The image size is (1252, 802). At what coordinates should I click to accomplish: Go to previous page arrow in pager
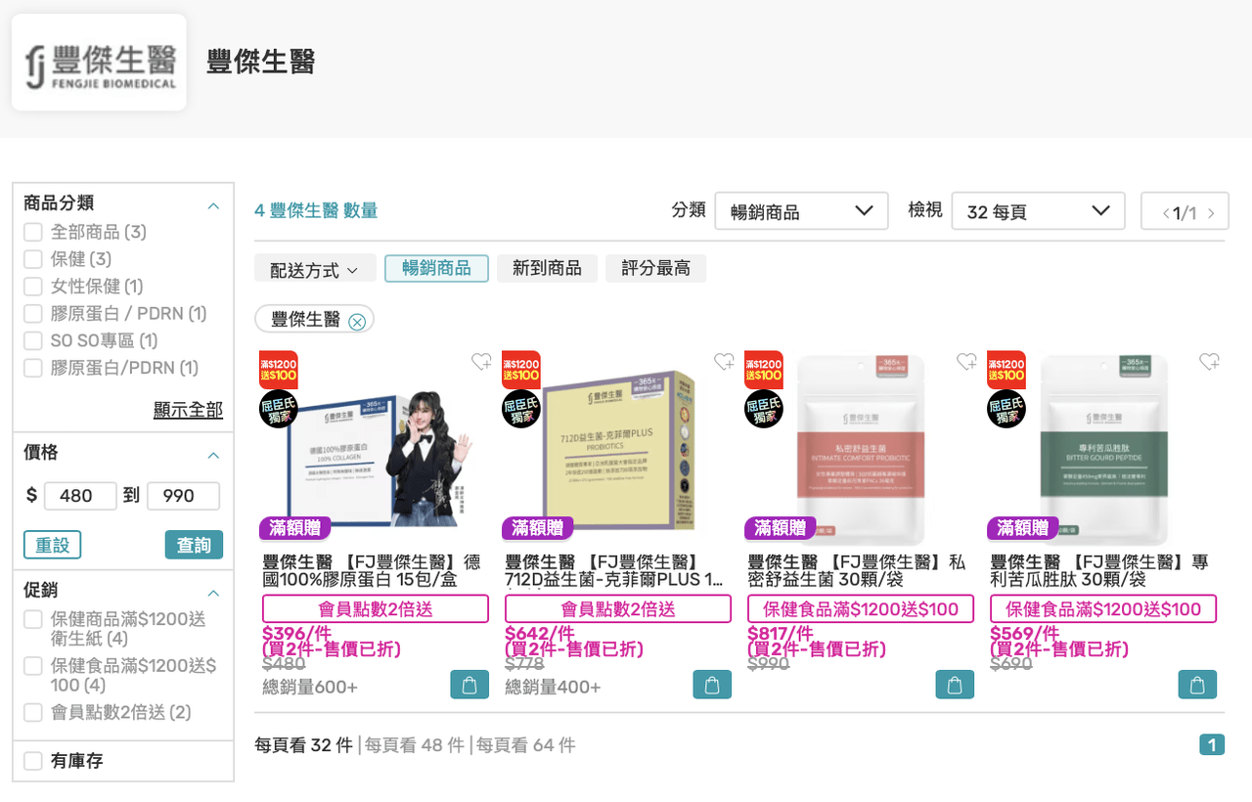click(1166, 212)
